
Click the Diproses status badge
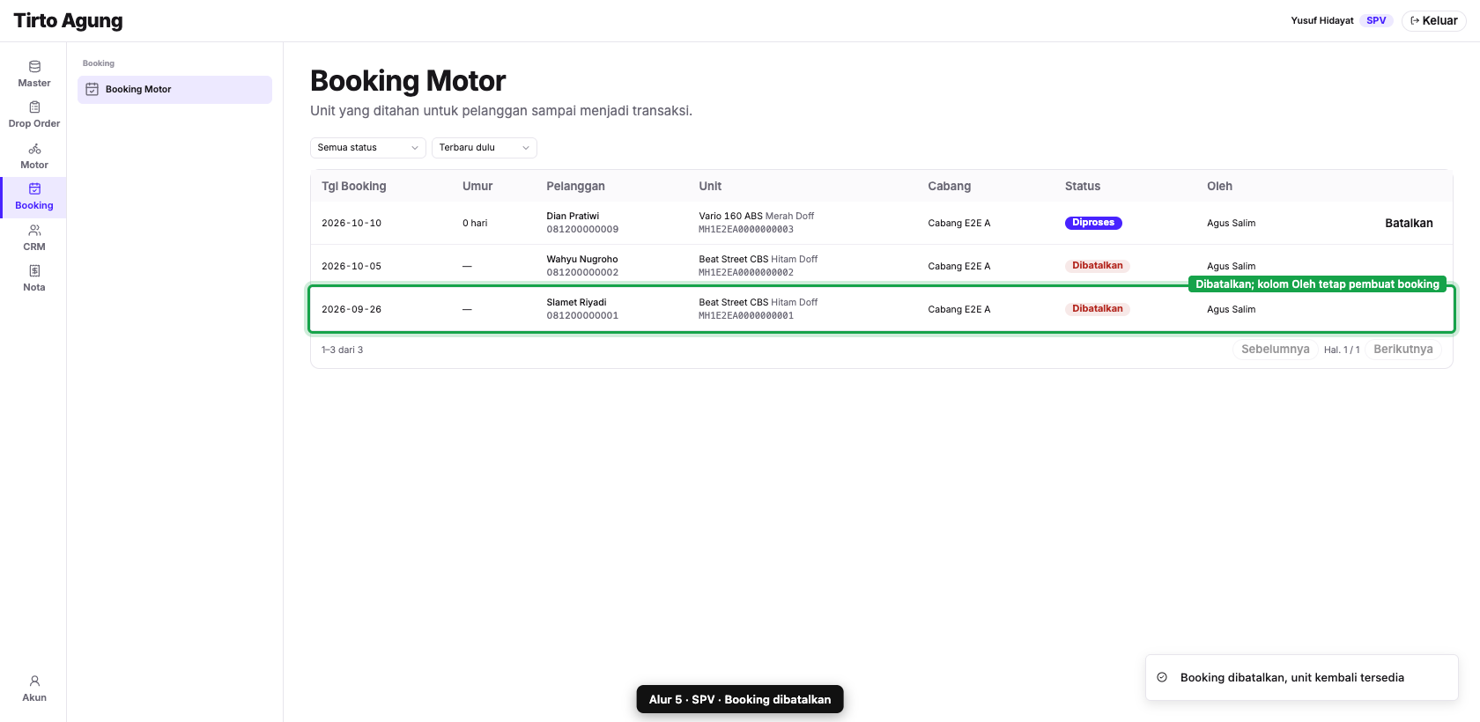[x=1093, y=223]
